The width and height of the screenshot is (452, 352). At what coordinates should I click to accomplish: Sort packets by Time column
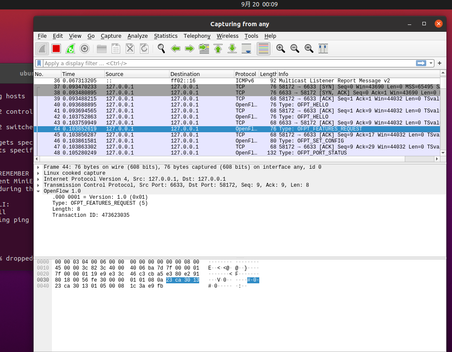(x=82, y=74)
